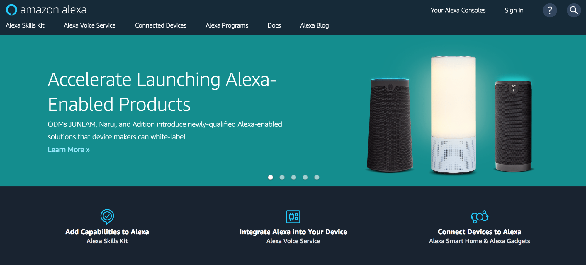586x265 pixels.
Task: Click the Learn More link
Action: coord(69,150)
